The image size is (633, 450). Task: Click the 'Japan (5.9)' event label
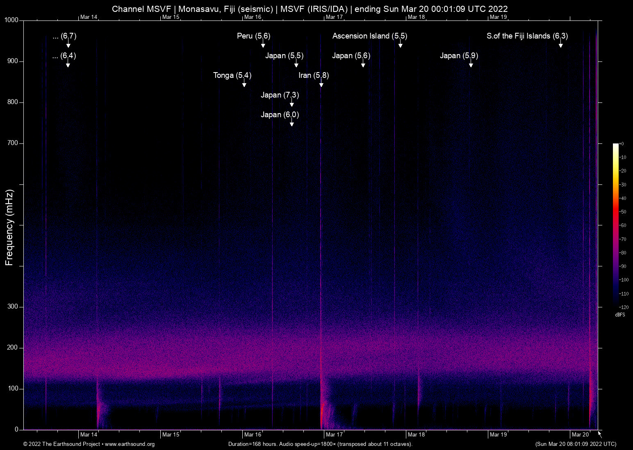click(x=459, y=56)
